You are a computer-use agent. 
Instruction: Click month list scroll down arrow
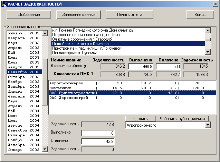coord(45,149)
